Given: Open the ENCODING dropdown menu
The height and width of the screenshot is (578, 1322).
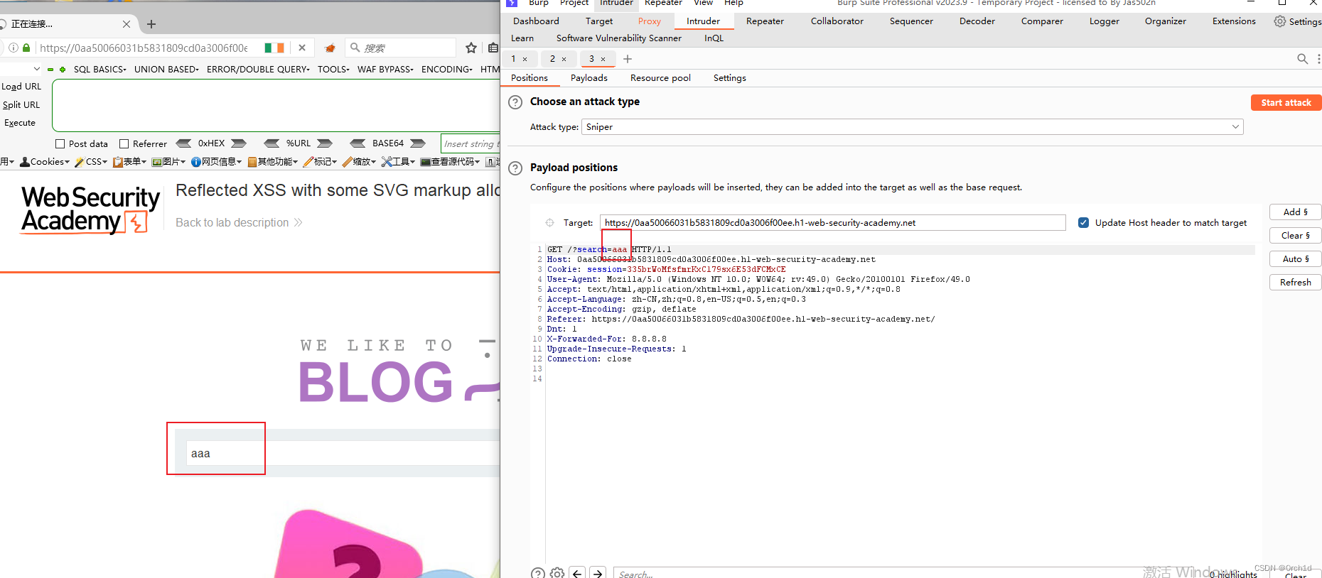Looking at the screenshot, I should (447, 70).
